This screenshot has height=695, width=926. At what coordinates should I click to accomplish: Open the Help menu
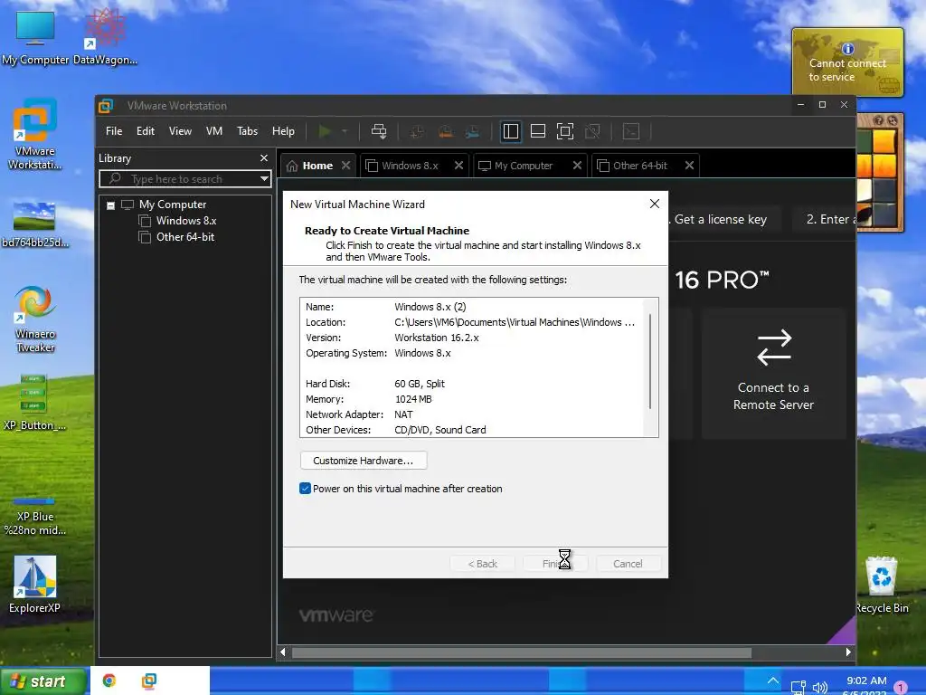click(x=283, y=131)
